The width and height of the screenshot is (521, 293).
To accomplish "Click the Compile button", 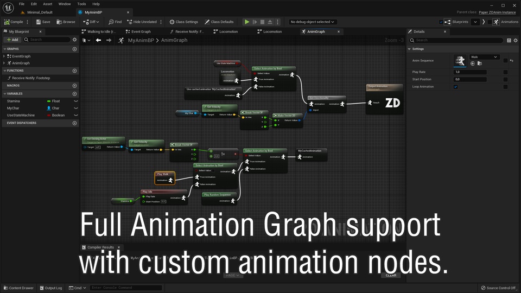I will [x=14, y=22].
